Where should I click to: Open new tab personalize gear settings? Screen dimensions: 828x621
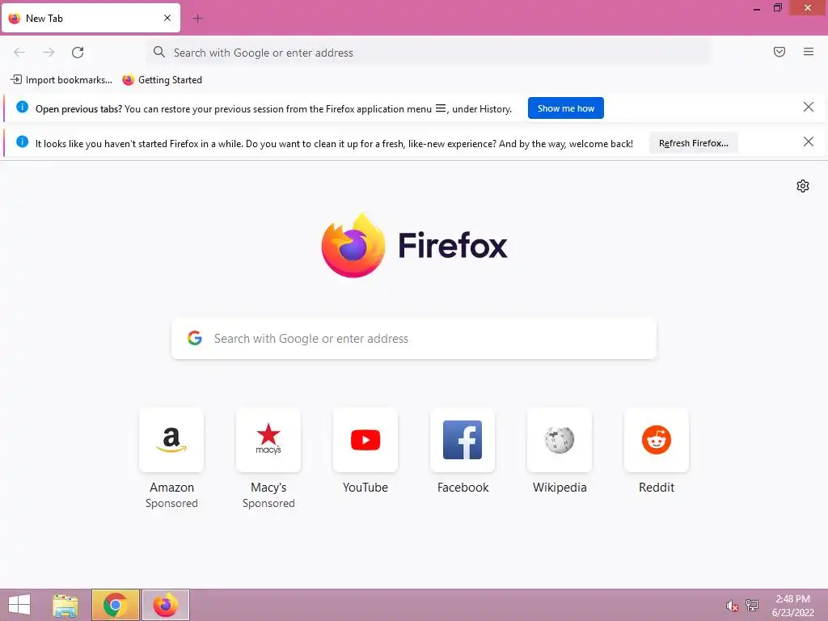(803, 186)
